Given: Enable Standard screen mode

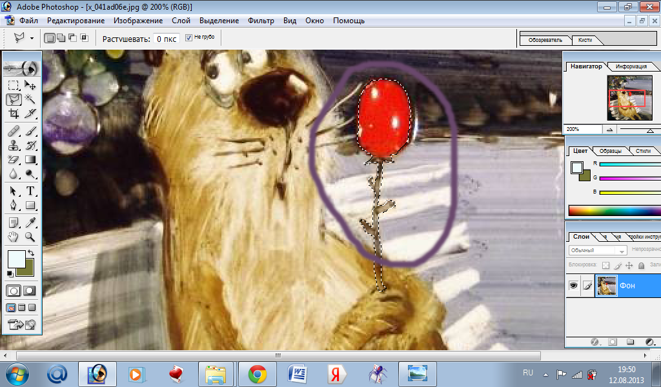Looking at the screenshot, I should pos(11,308).
